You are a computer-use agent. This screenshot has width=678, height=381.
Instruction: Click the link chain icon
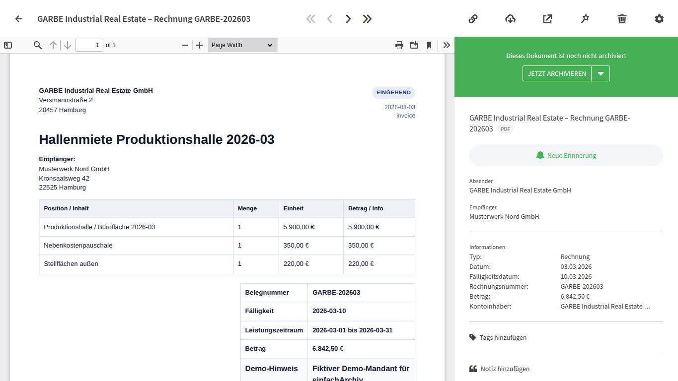[473, 19]
